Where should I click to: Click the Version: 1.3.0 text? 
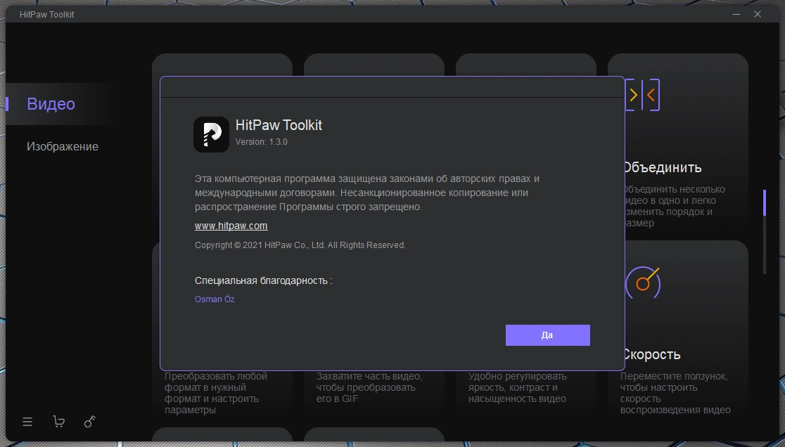[262, 141]
